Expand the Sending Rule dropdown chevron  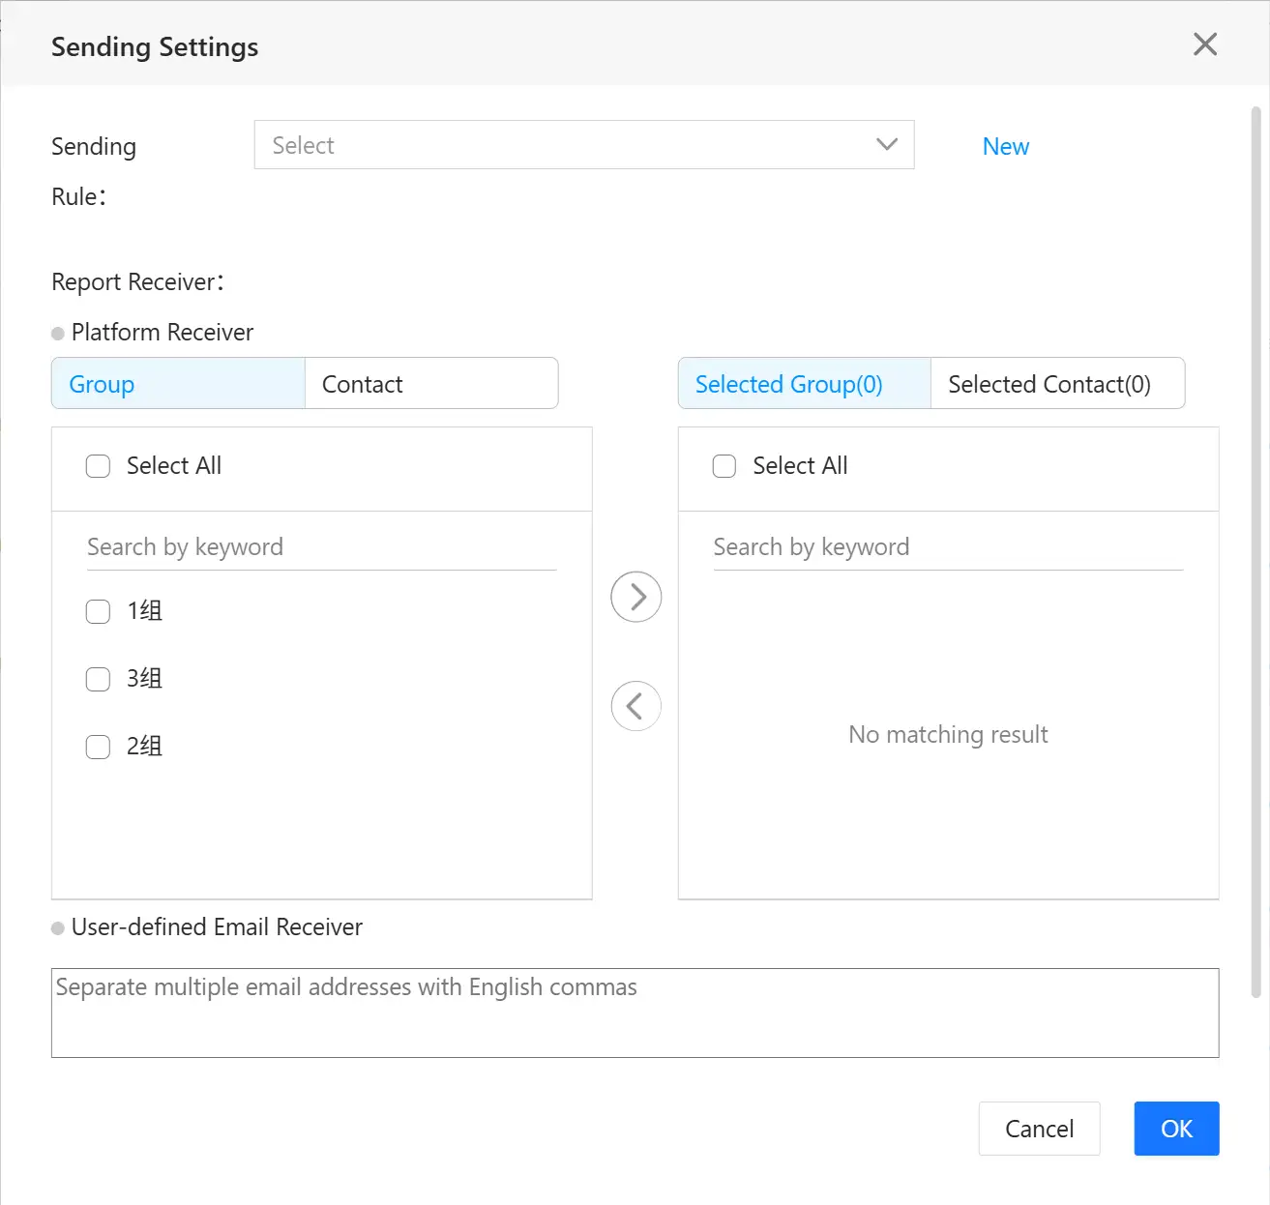point(886,145)
